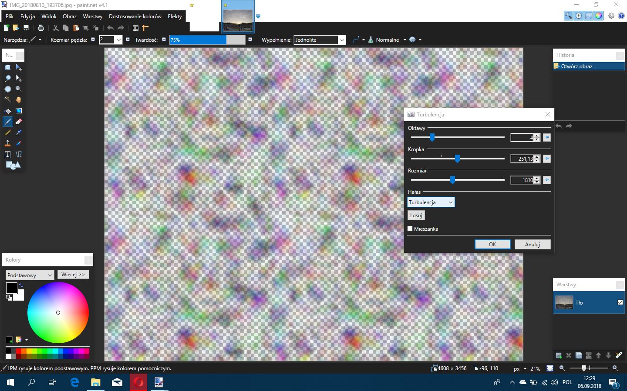The image size is (627, 391).
Task: Toggle the History window clock button
Action: click(x=579, y=16)
